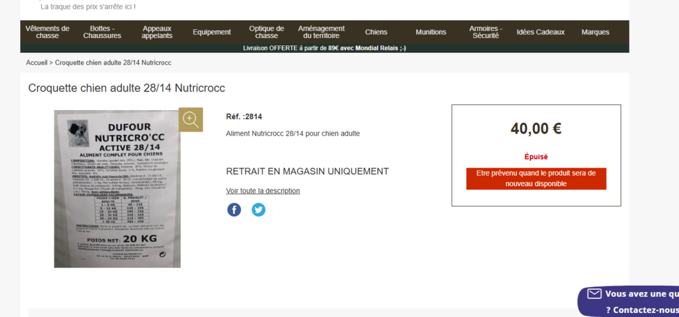Viewport: 679px width, 317px height.
Task: Select the Idées Cadeaux menu
Action: (x=540, y=32)
